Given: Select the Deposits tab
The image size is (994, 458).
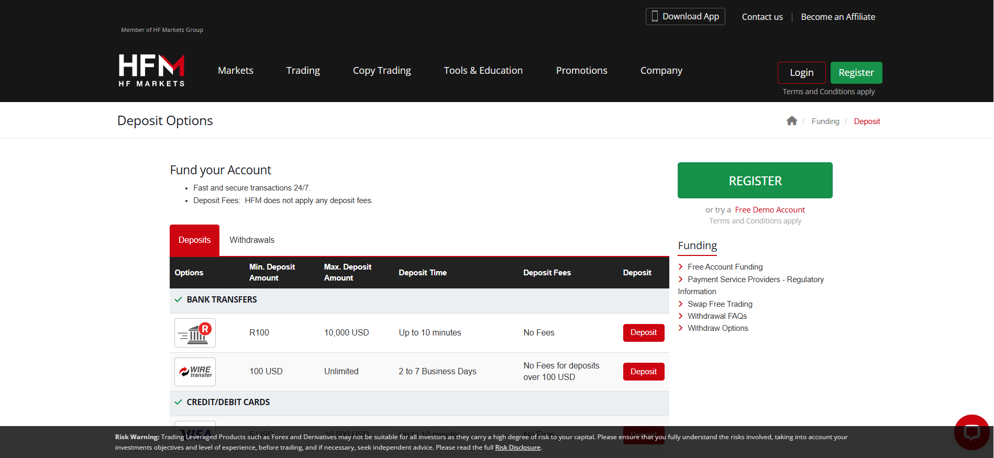Looking at the screenshot, I should (x=194, y=240).
